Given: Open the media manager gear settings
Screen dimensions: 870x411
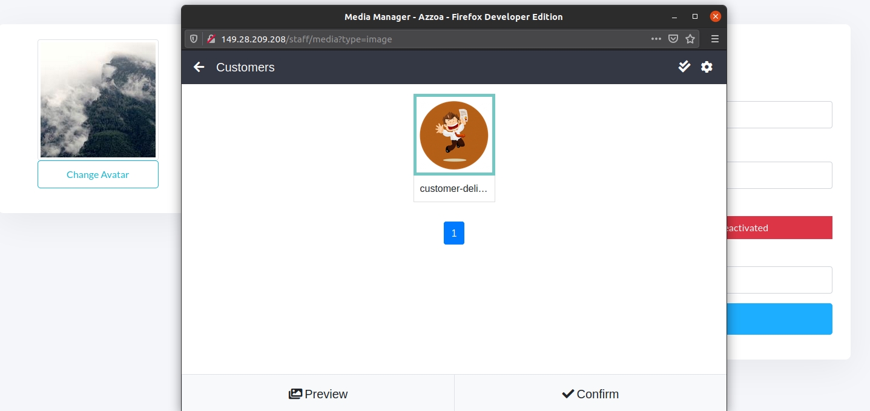Looking at the screenshot, I should click(707, 67).
